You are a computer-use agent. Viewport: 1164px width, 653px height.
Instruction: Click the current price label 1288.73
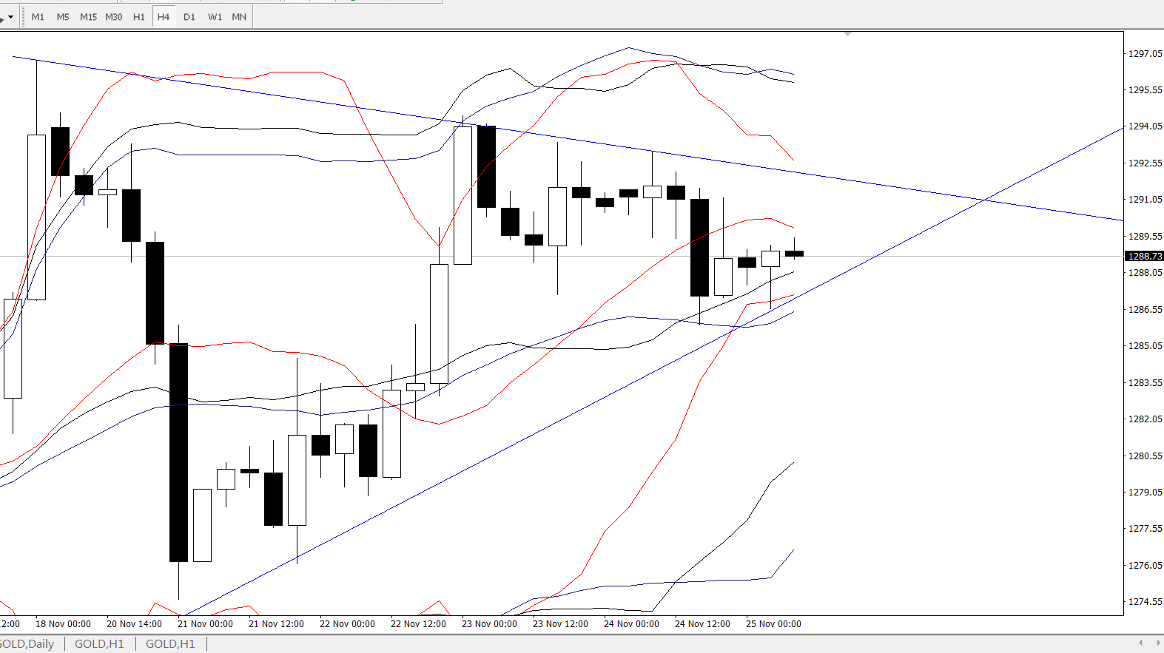[1144, 256]
